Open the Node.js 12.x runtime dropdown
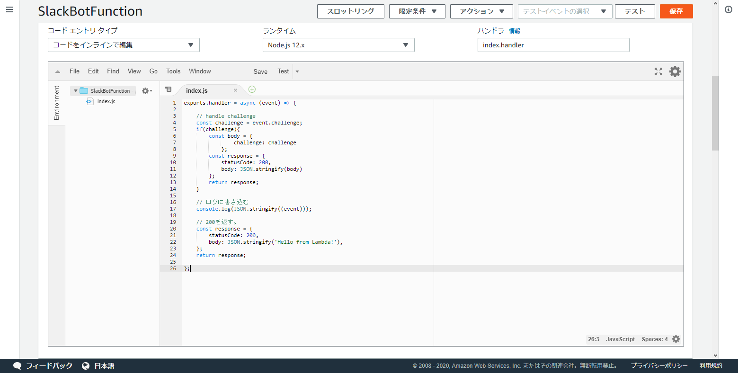This screenshot has width=738, height=373. coord(338,45)
